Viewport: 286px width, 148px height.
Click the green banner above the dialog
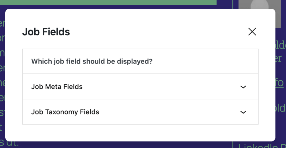point(112,2)
